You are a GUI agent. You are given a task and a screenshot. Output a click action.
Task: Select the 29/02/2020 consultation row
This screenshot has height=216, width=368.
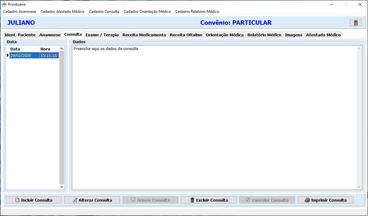point(25,56)
